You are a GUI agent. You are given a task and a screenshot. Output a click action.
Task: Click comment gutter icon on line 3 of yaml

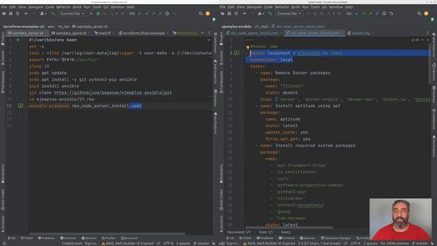[237, 53]
